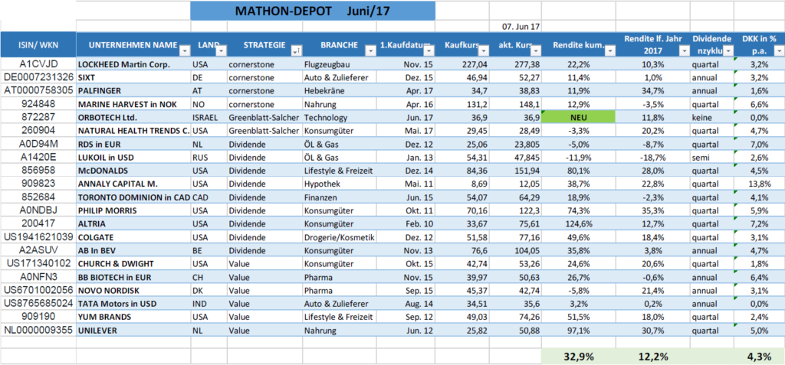Select the ALTRIA company cell
The image size is (785, 365).
(x=133, y=223)
